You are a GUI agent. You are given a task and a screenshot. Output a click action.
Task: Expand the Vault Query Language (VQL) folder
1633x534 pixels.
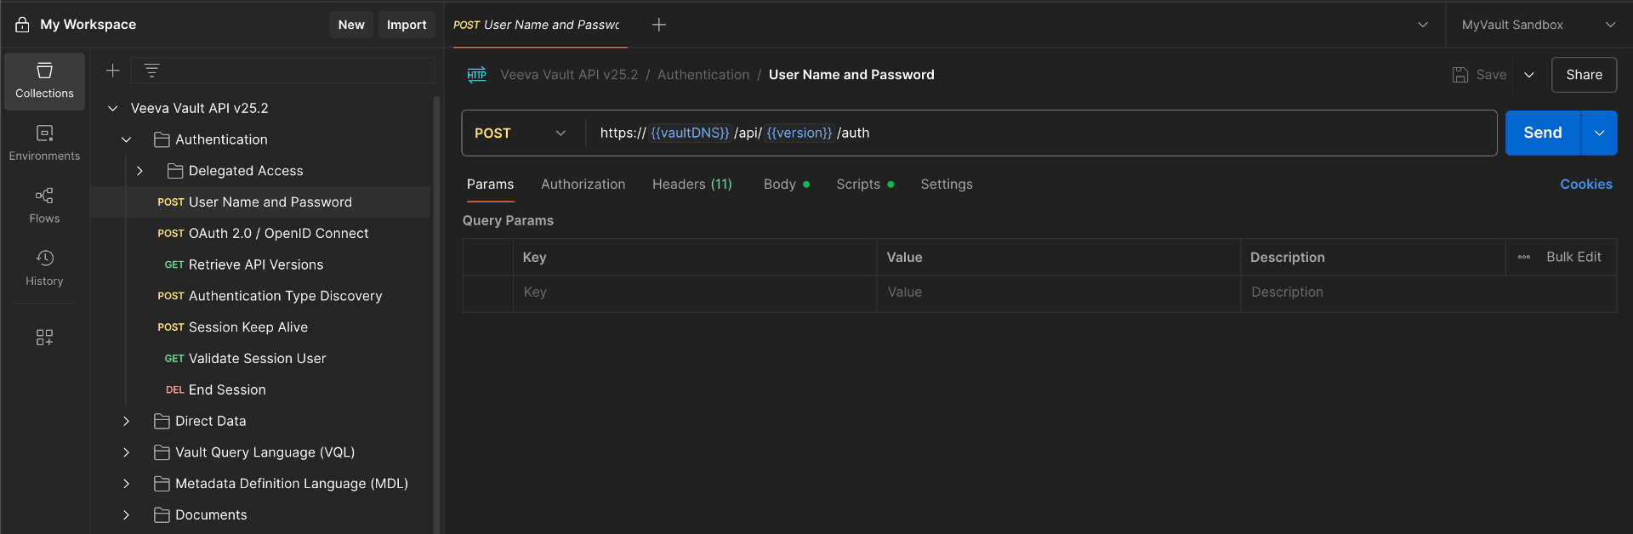[127, 452]
